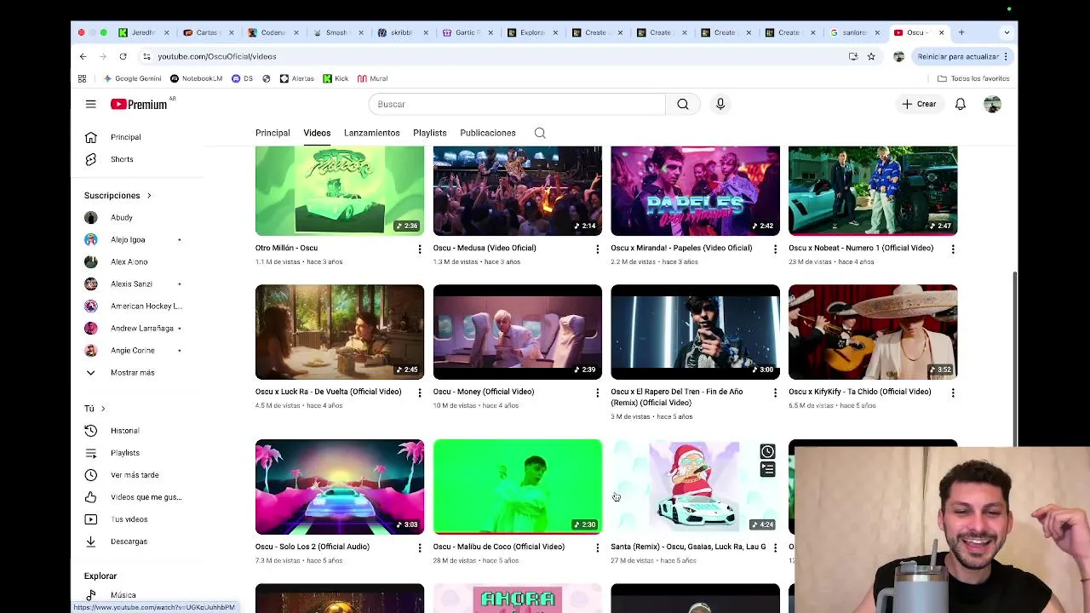This screenshot has width=1090, height=613.
Task: Open options for Papeles video
Action: click(x=775, y=249)
